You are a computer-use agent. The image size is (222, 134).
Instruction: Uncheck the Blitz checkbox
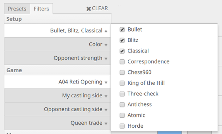pos(122,40)
